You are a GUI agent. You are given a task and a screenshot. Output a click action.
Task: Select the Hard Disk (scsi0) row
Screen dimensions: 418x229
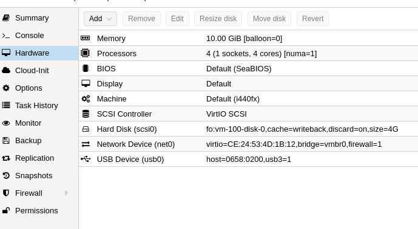coord(249,129)
